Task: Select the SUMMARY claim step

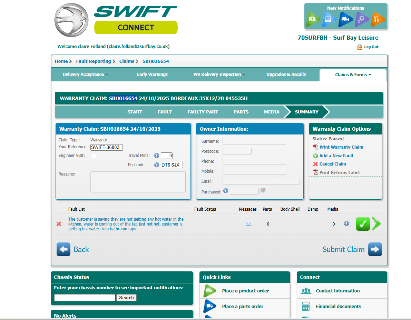Action: coord(306,112)
